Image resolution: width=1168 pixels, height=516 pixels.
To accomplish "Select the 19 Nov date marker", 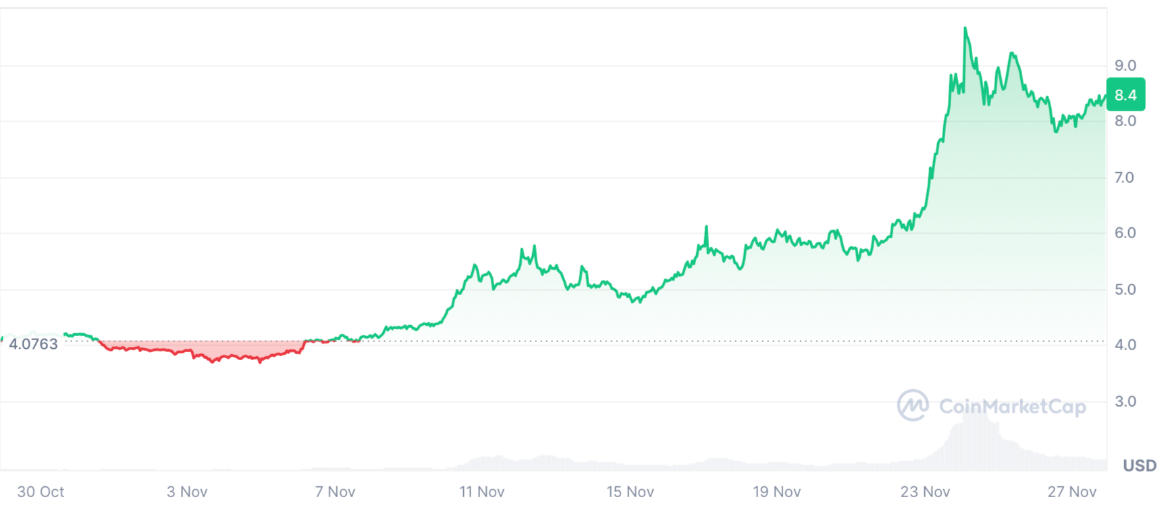I will [x=777, y=492].
